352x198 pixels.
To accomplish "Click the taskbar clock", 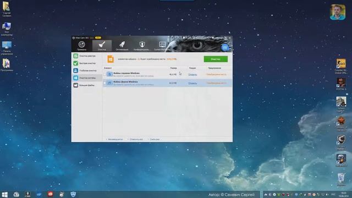I will 344,194.
